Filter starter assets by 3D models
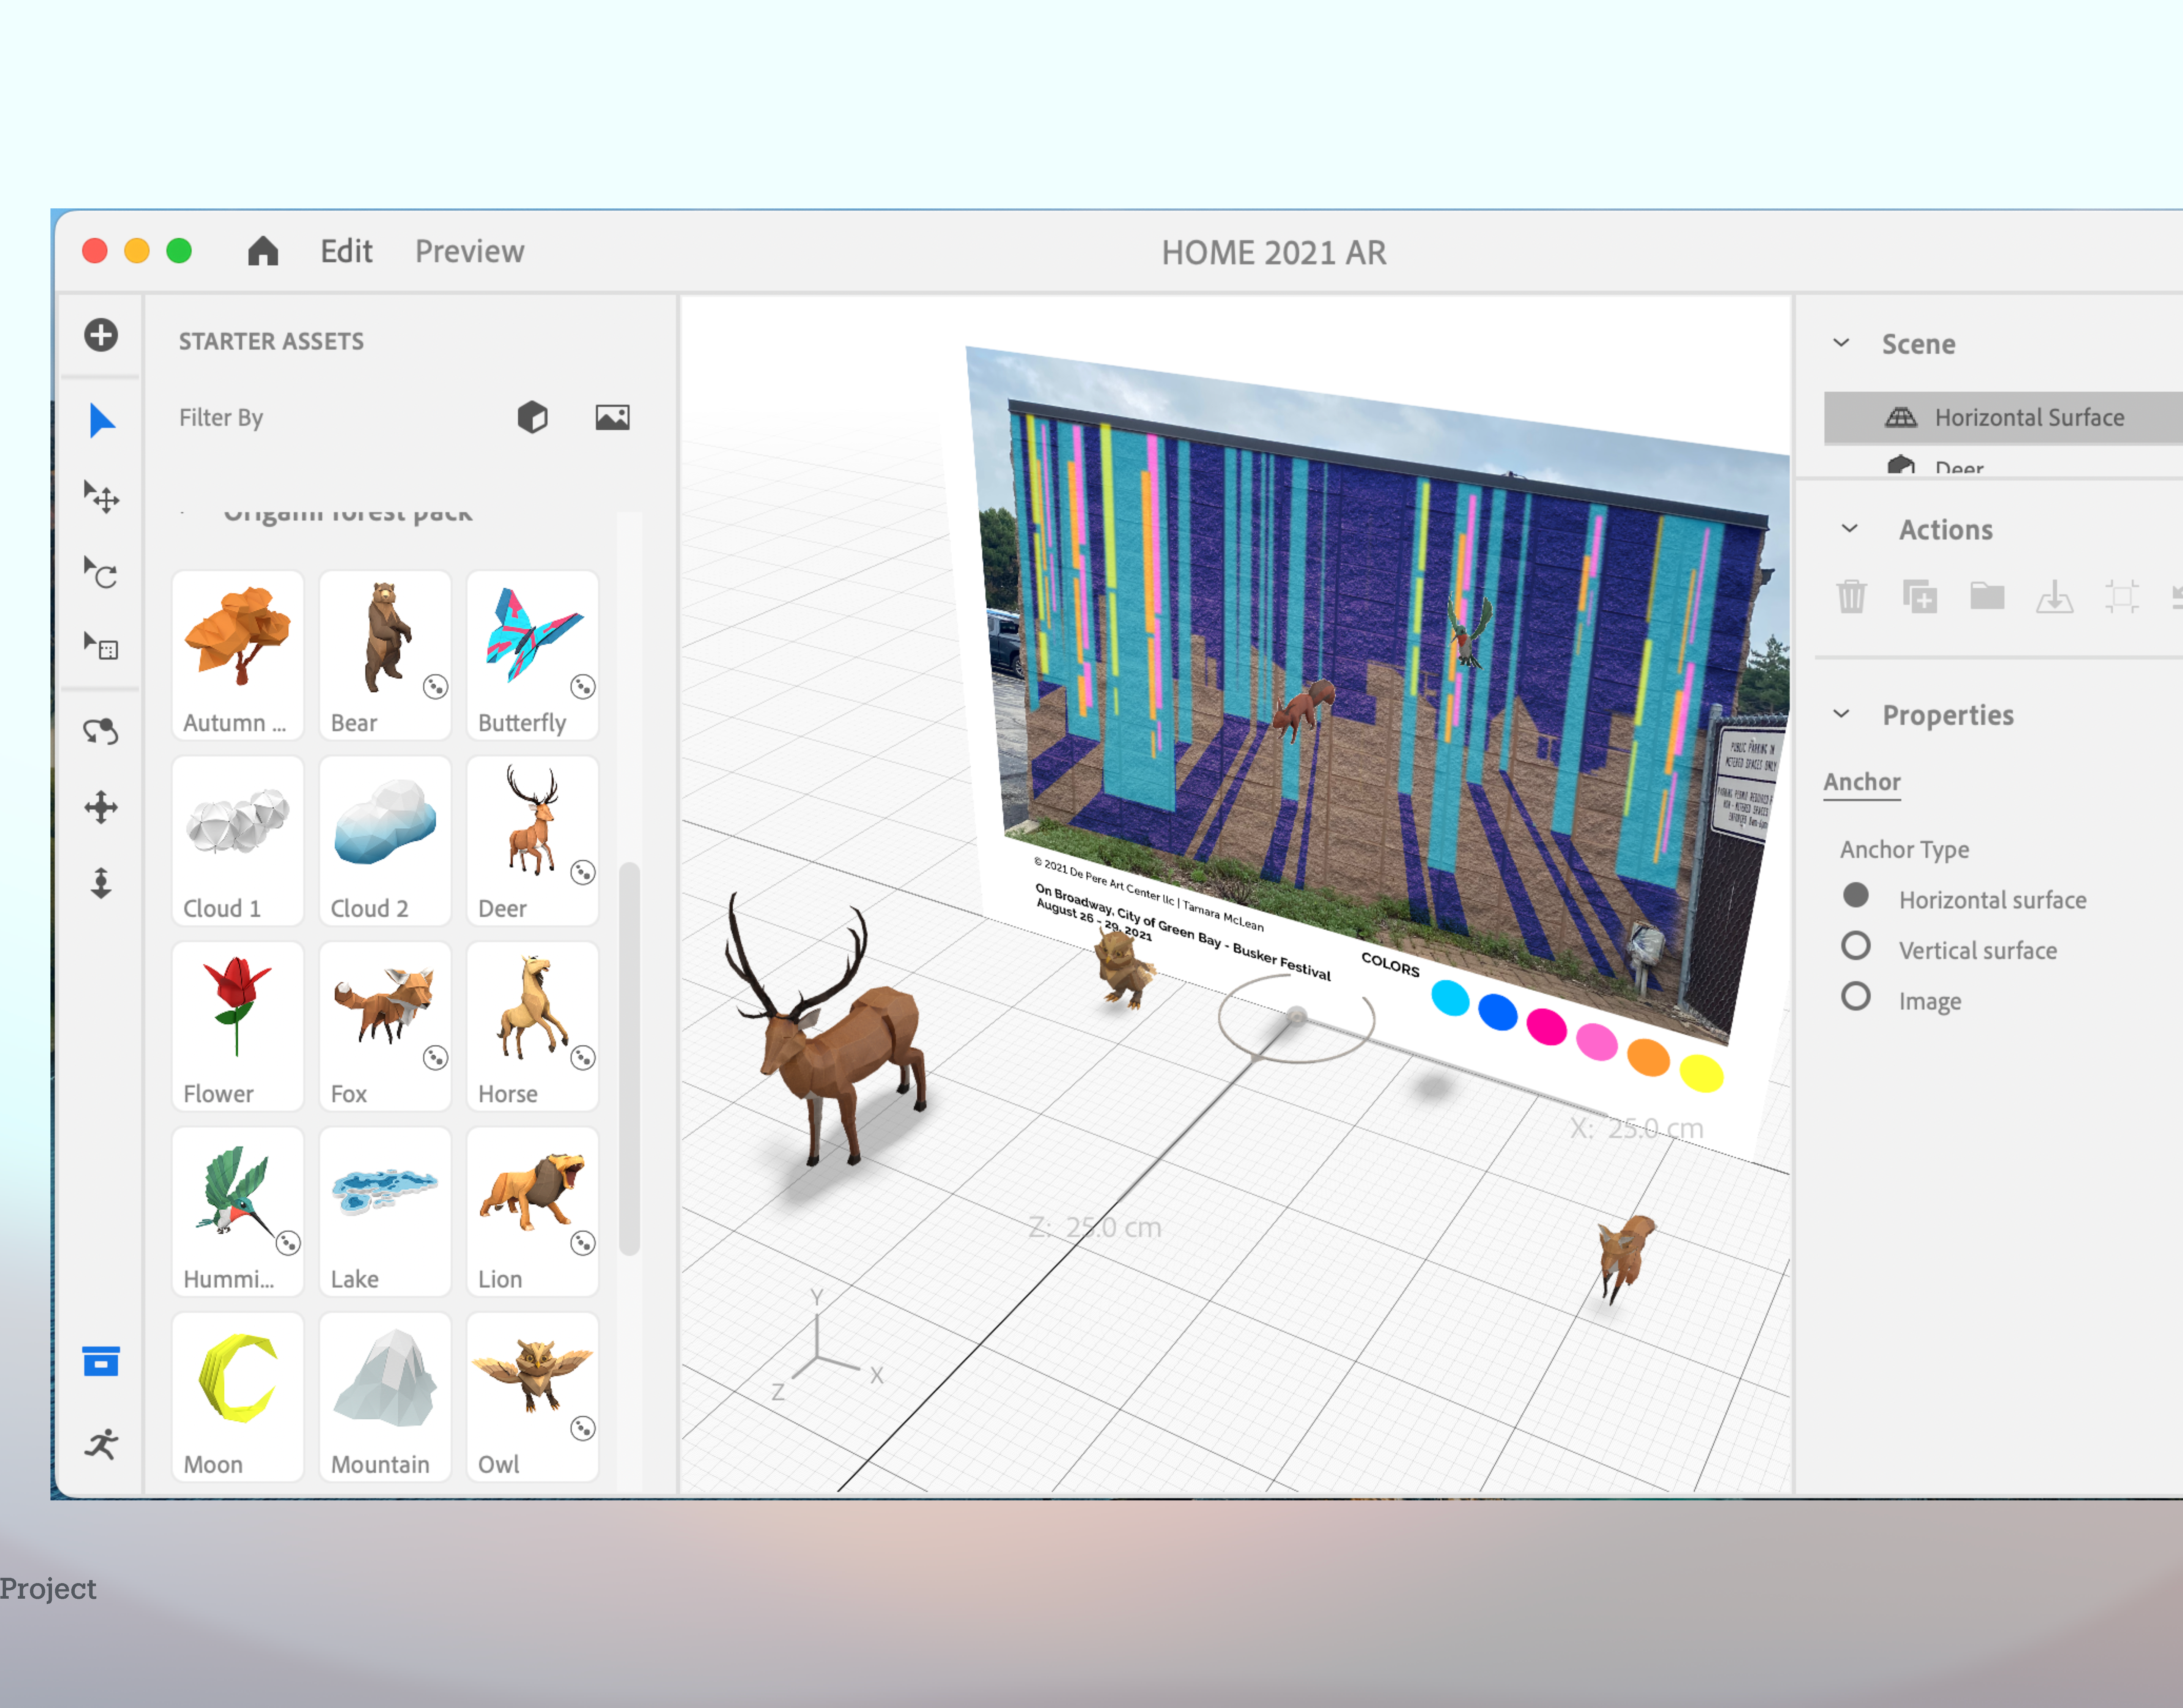2183x1708 pixels. (533, 417)
